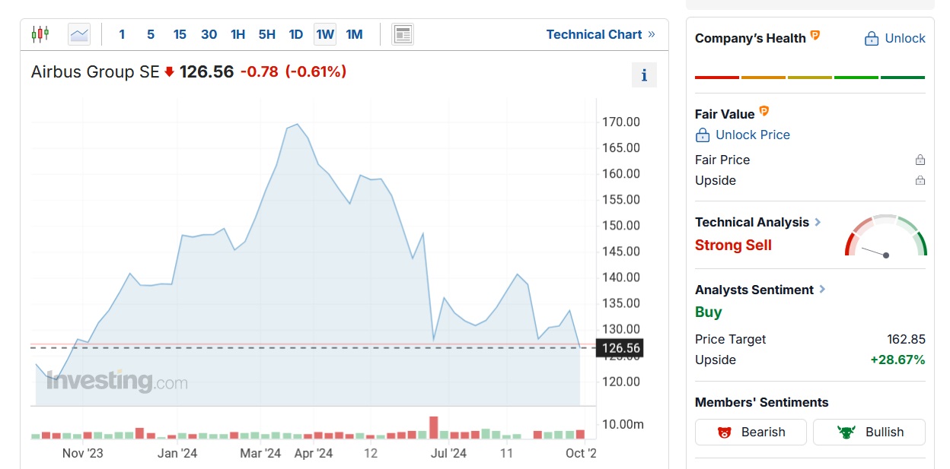Open the Technical Chart link
Screen dimensions: 950x469
(x=601, y=34)
